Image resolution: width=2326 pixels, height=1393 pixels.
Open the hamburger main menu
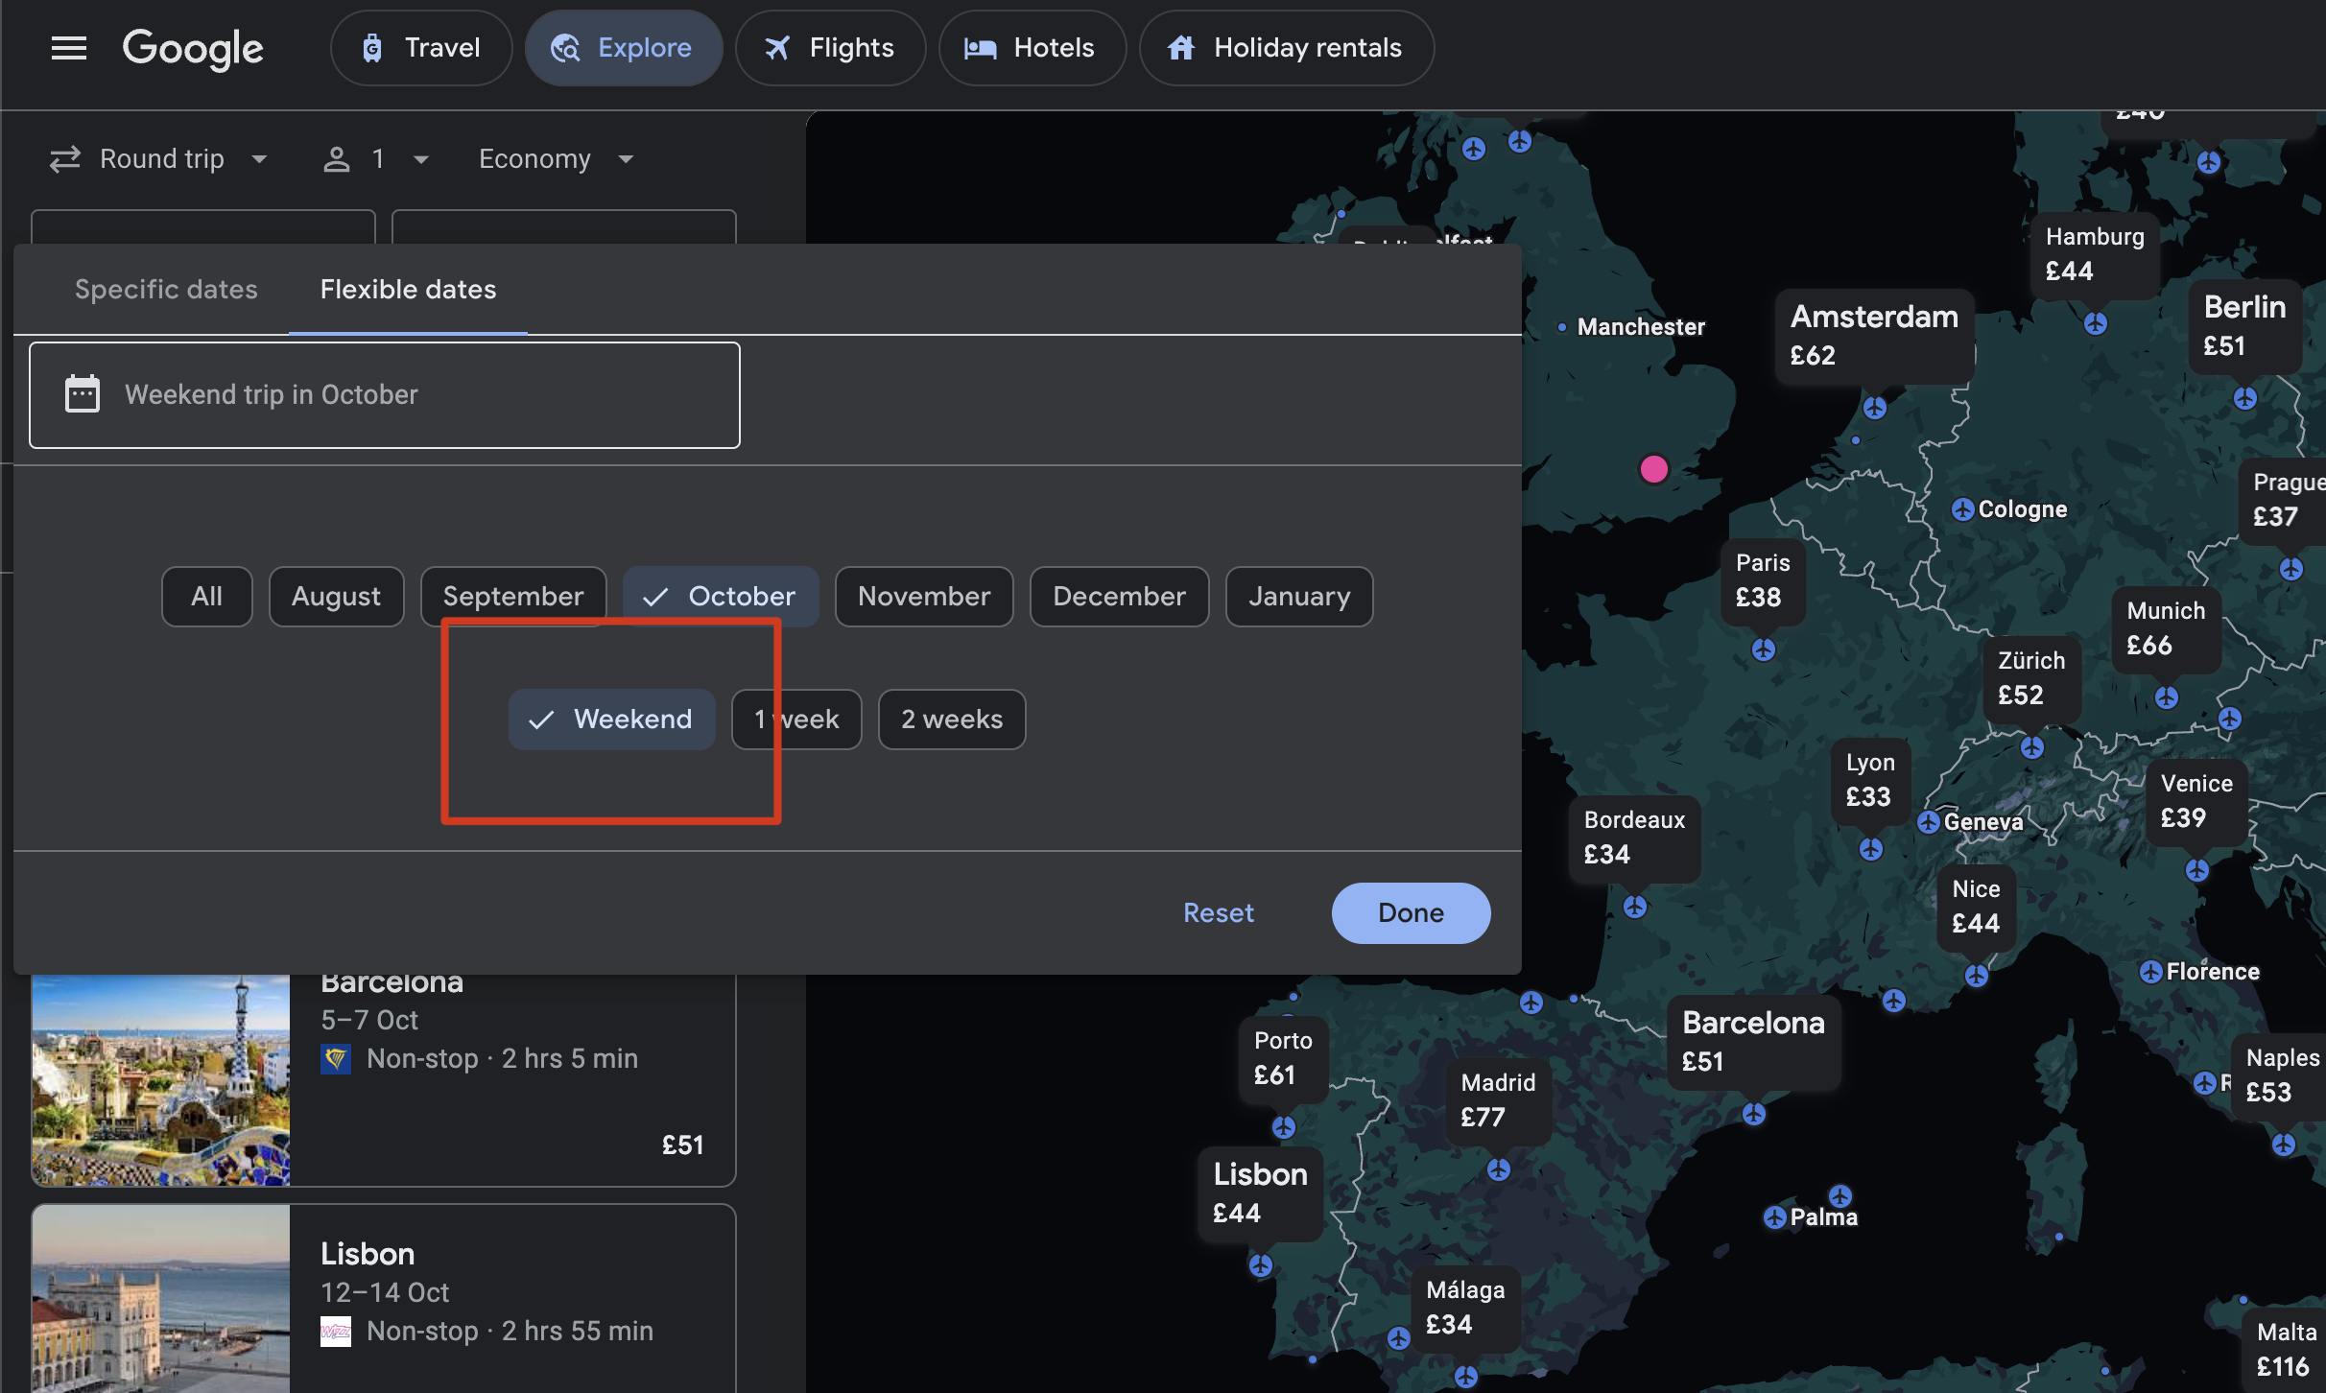[68, 48]
